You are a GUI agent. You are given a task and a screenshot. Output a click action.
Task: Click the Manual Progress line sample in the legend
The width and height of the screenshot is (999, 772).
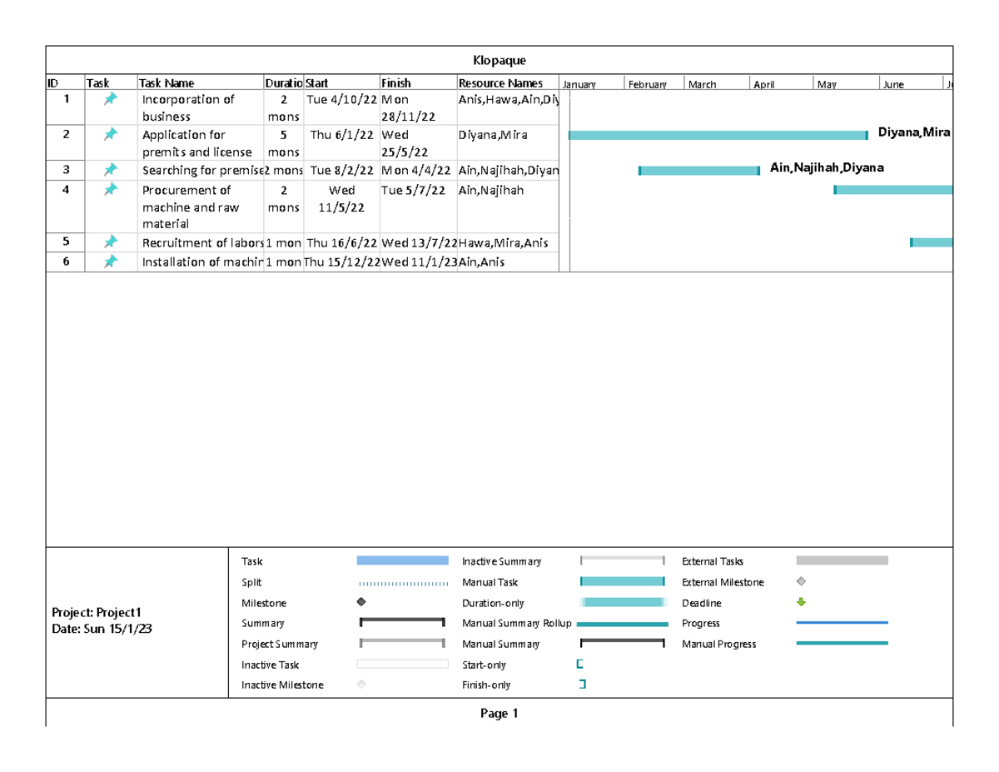(x=842, y=644)
